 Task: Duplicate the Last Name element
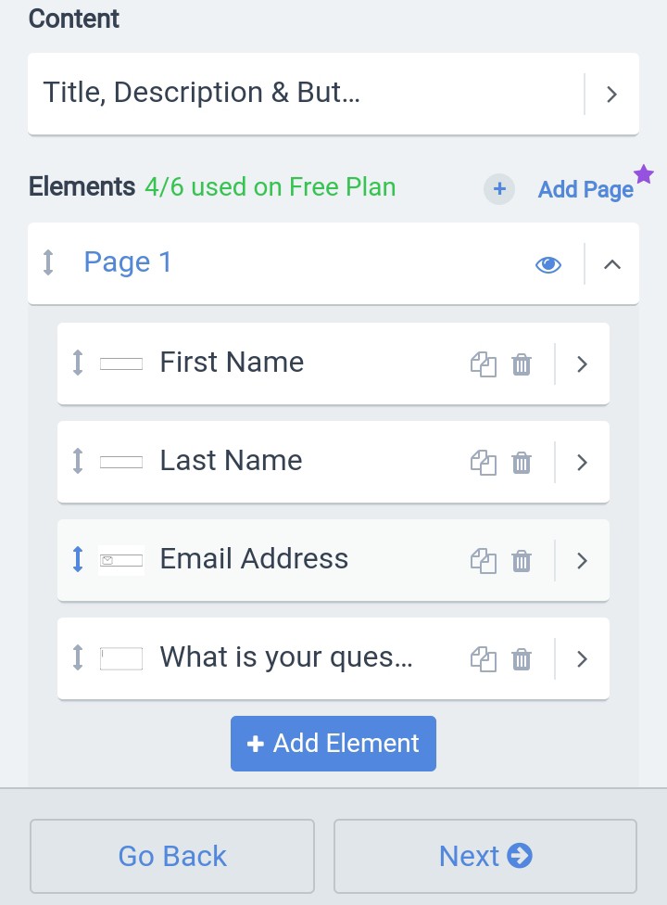[483, 463]
